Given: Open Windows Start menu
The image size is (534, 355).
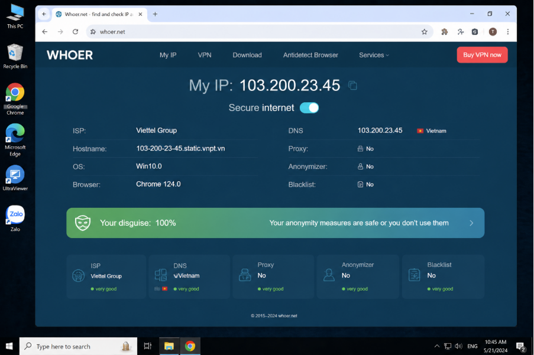Looking at the screenshot, I should point(9,346).
